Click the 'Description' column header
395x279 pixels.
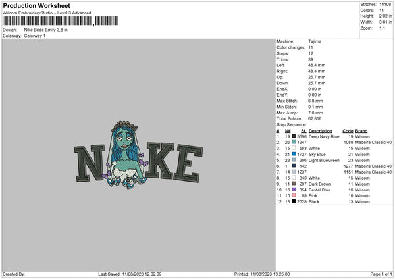pos(321,131)
